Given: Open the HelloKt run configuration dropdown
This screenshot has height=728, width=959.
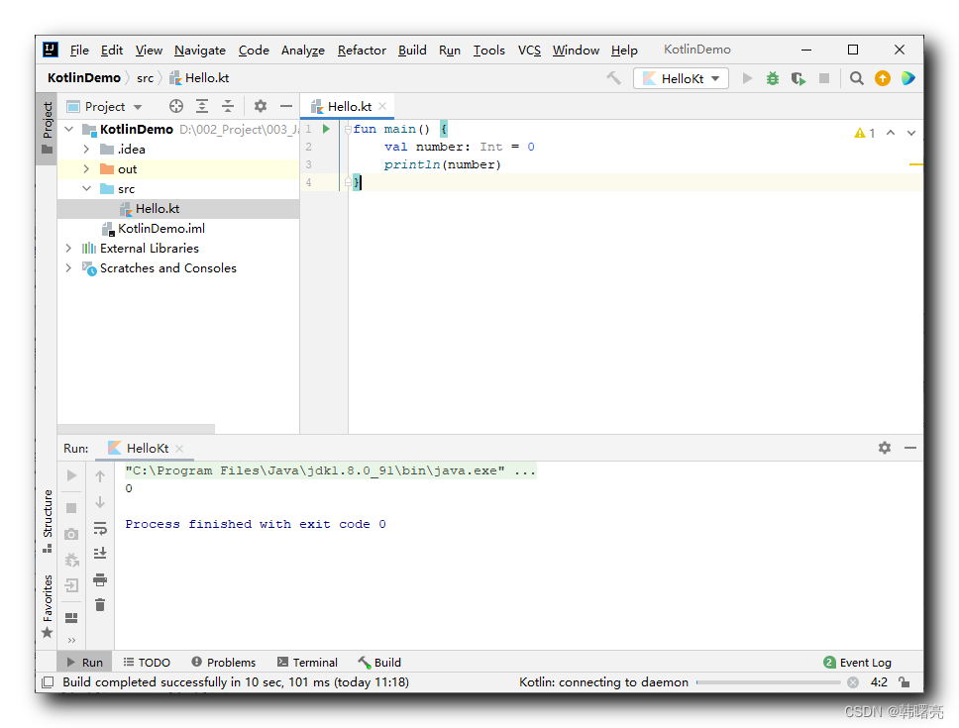Looking at the screenshot, I should tap(681, 78).
